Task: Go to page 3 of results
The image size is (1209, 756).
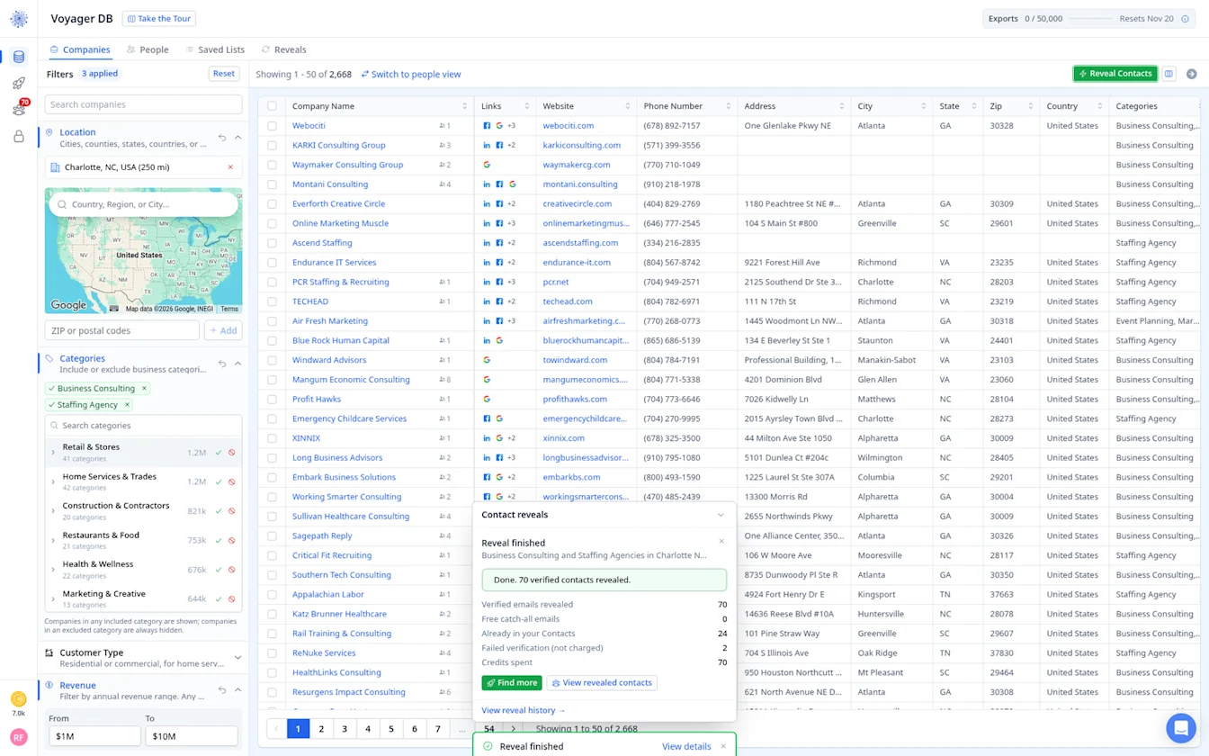Action: (x=345, y=729)
